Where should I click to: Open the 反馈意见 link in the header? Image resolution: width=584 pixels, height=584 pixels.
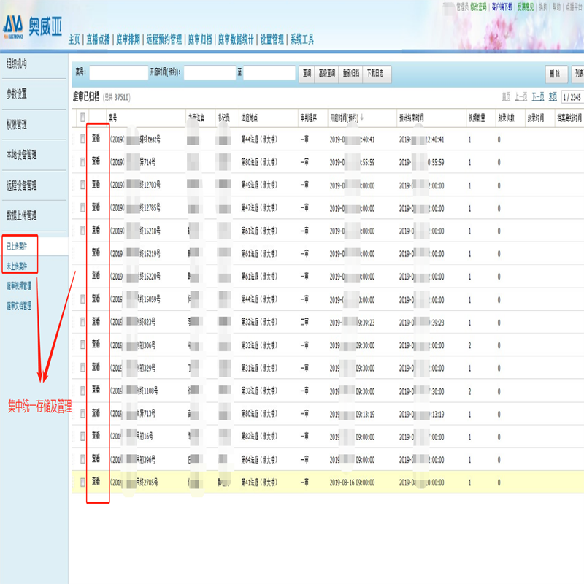coord(526,7)
